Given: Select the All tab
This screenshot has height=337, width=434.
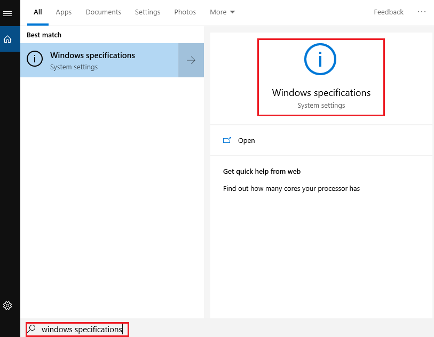Looking at the screenshot, I should pyautogui.click(x=37, y=12).
